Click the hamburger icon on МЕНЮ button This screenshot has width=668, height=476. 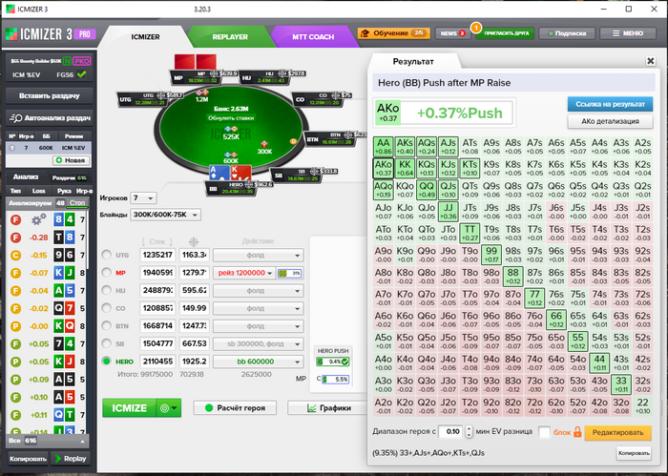click(616, 33)
